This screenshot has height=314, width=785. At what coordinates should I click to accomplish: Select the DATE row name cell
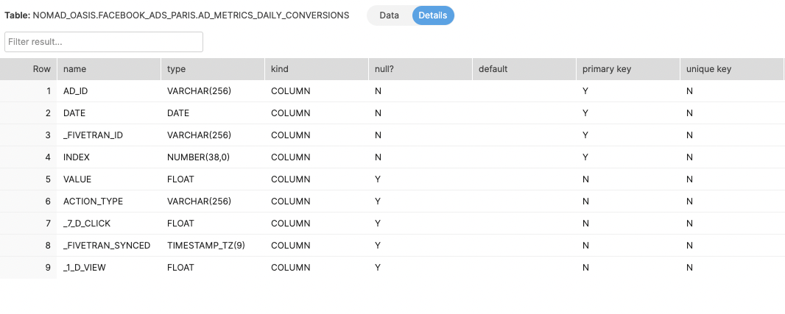coord(74,113)
